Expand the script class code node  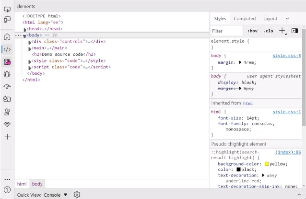click(30, 68)
